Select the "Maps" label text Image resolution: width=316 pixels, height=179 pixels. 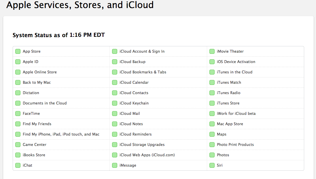point(222,134)
